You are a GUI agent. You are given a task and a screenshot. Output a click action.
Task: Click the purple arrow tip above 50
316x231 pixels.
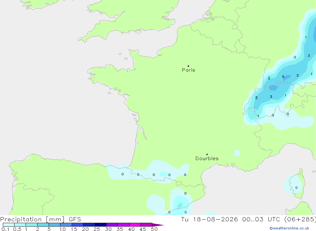pos(158,225)
